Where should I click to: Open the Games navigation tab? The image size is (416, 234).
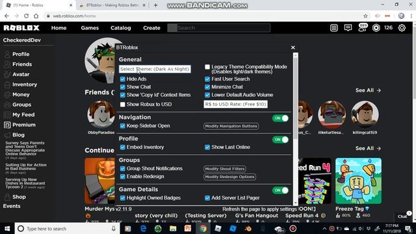90,28
